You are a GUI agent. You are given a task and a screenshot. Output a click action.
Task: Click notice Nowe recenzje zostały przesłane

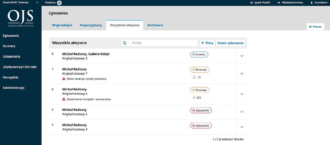(x=87, y=79)
